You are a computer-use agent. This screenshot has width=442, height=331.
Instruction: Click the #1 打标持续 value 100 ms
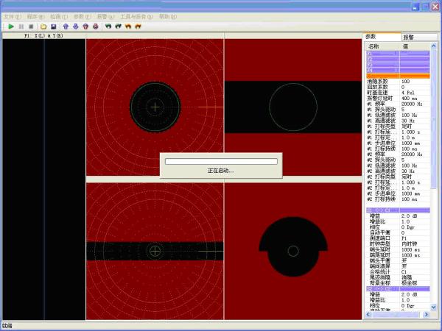point(410,149)
